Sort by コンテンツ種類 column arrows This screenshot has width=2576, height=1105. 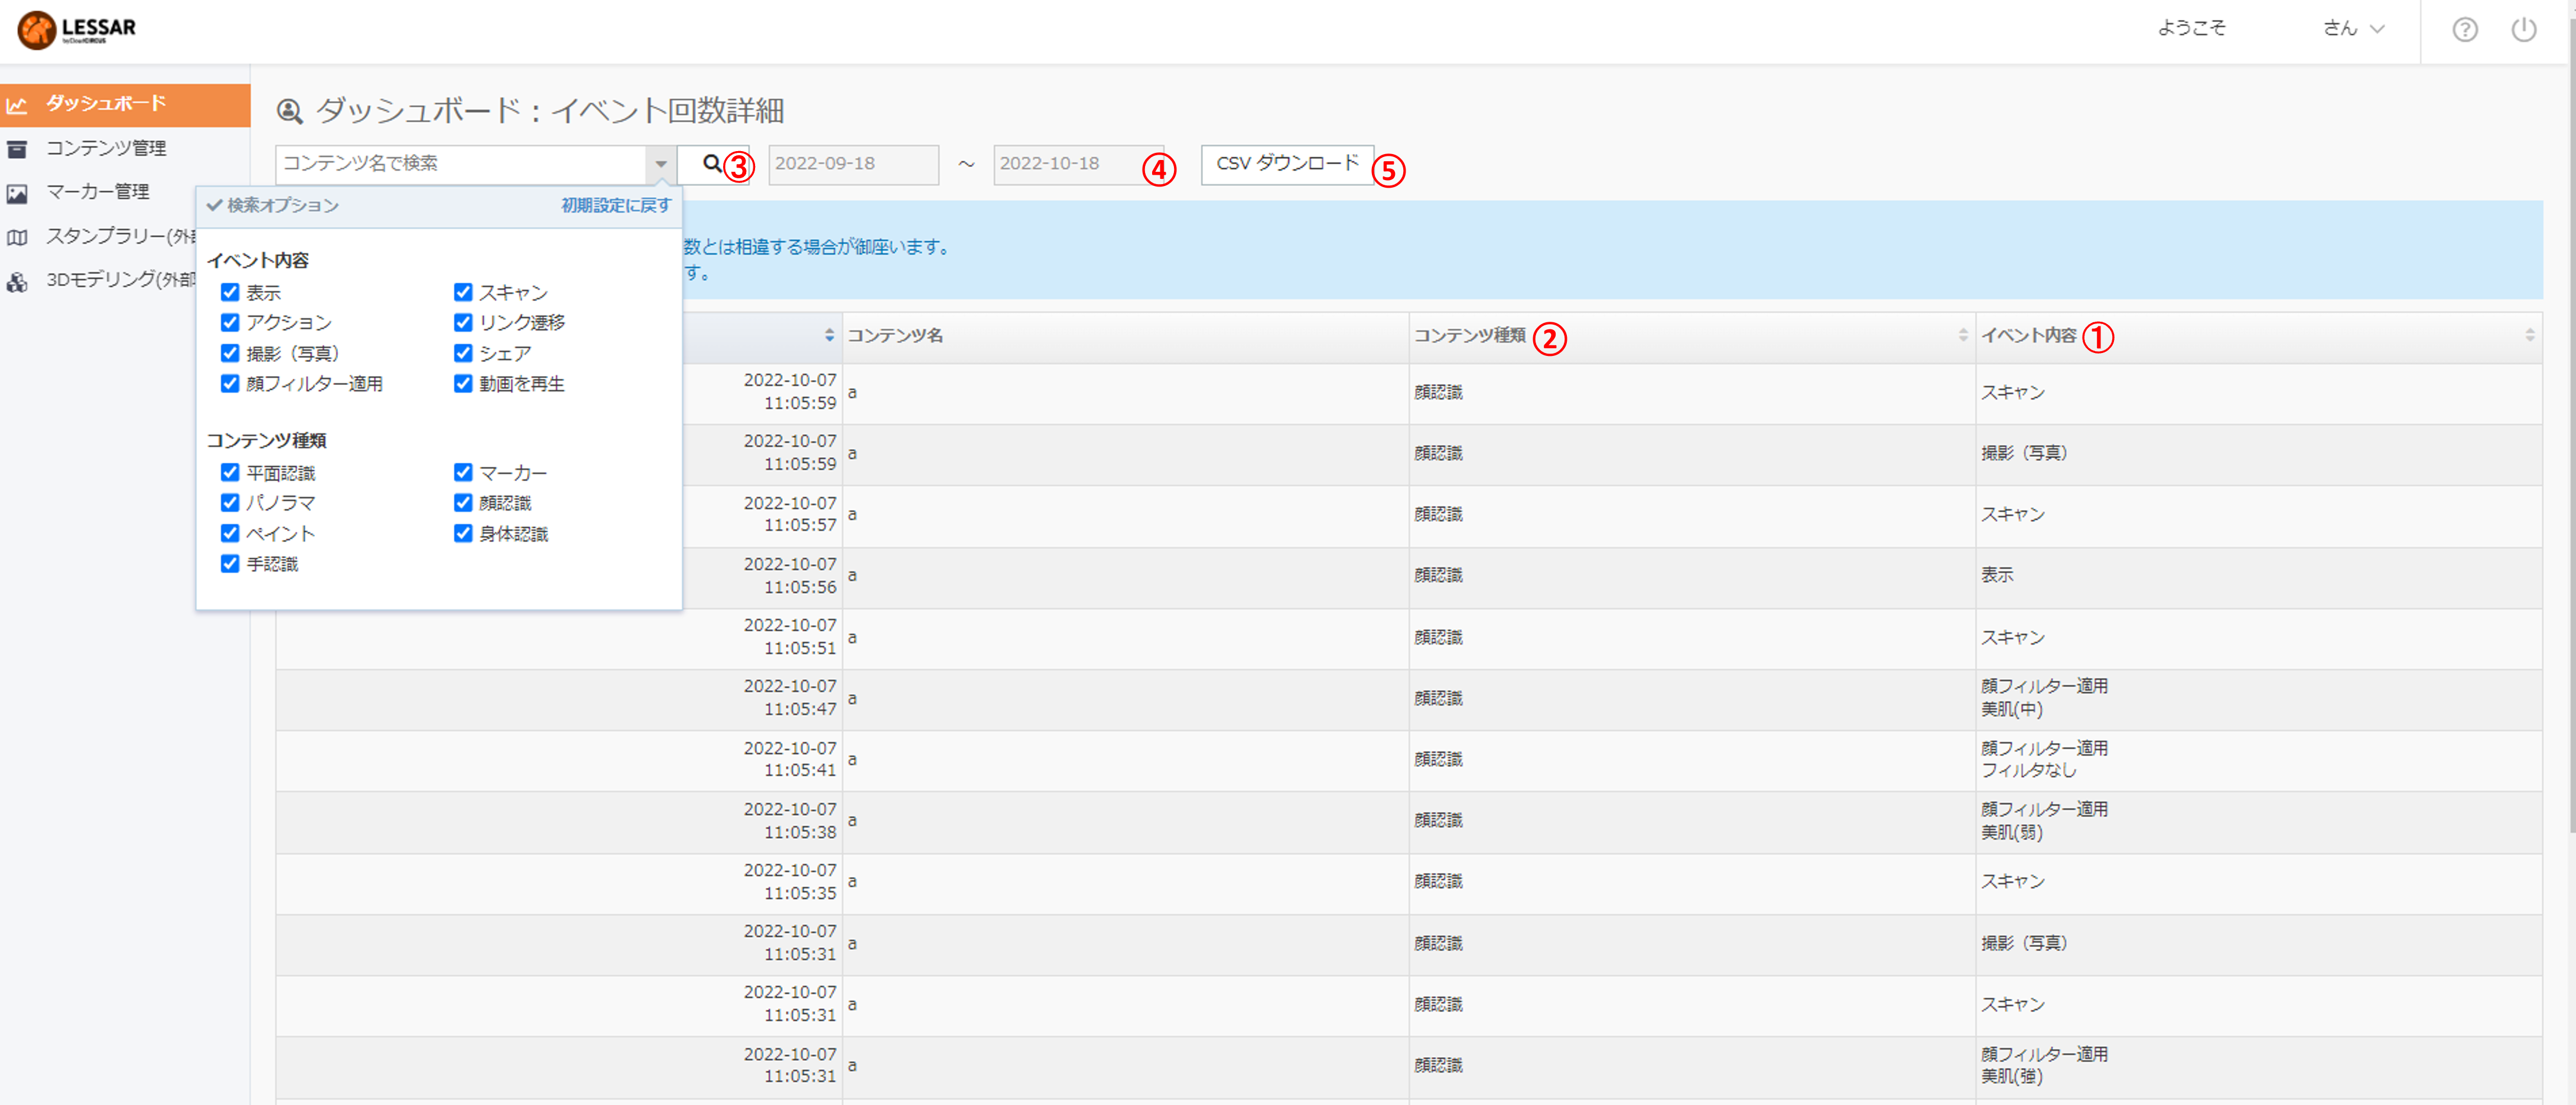pyautogui.click(x=1962, y=335)
